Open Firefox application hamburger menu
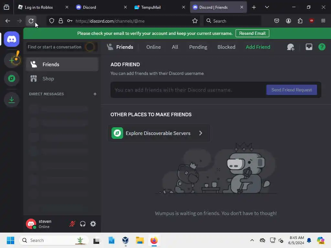331x248 pixels. [323, 21]
